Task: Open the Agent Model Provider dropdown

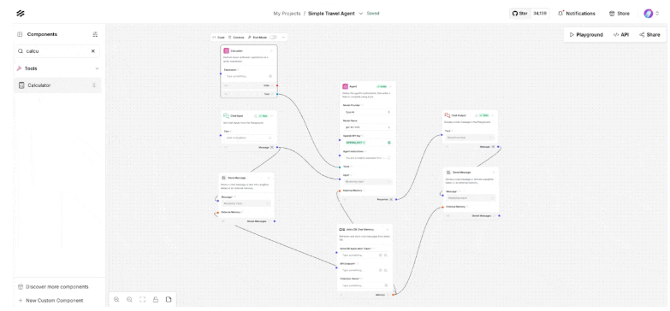Action: [x=367, y=112]
